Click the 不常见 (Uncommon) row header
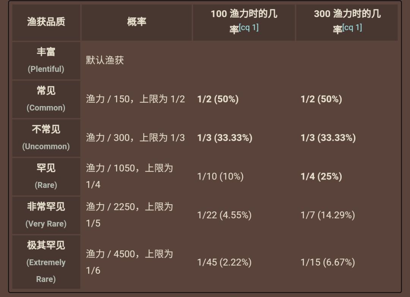410x297 pixels. [x=46, y=138]
